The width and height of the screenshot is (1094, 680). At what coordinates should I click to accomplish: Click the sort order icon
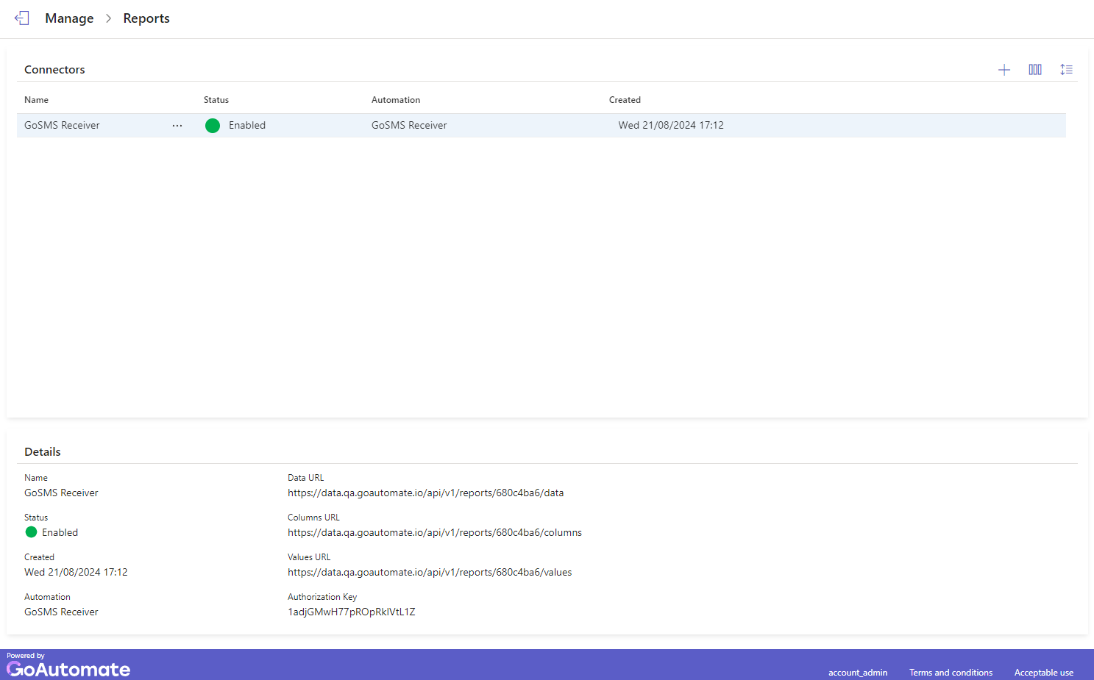coord(1066,70)
